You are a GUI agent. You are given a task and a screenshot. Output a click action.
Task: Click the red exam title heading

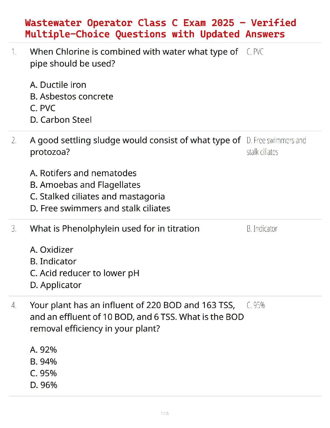[x=160, y=28]
